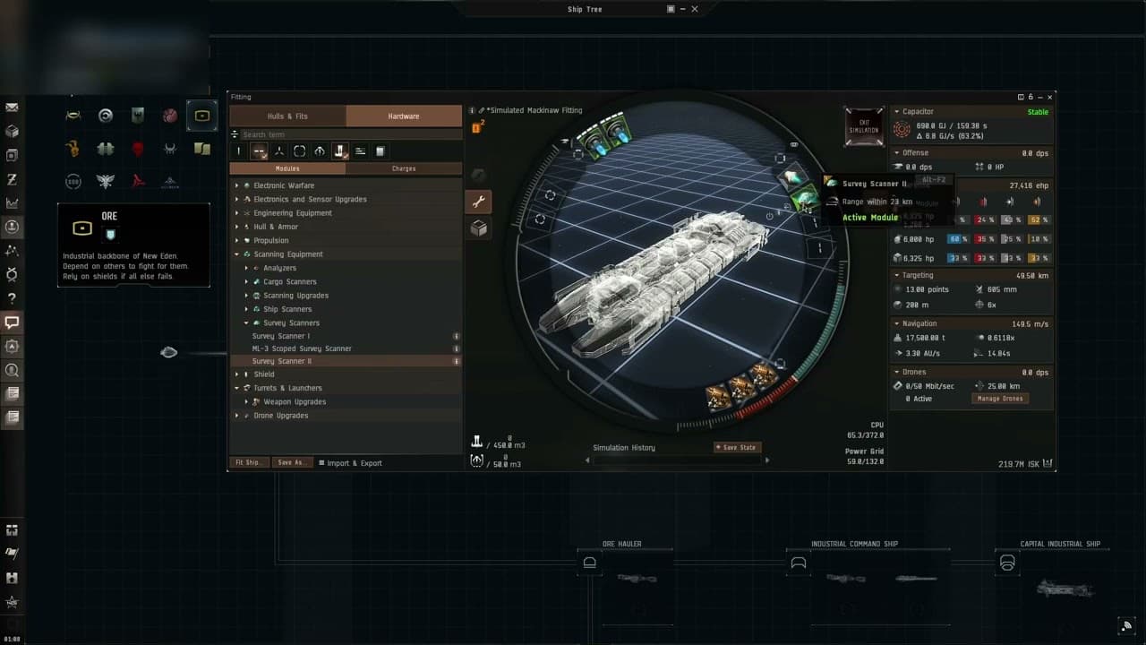Select the gold horned faction icon in Ship Tree
Image resolution: width=1146 pixels, height=645 pixels.
click(73, 149)
